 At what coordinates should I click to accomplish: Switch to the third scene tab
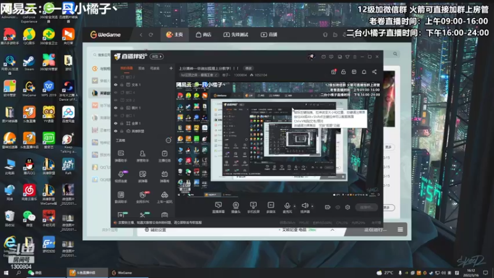coord(155,68)
